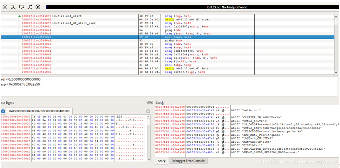The width and height of the screenshot is (340, 168).
Task: Click dump address 00000000:004000c0
Action: click(x=16, y=158)
